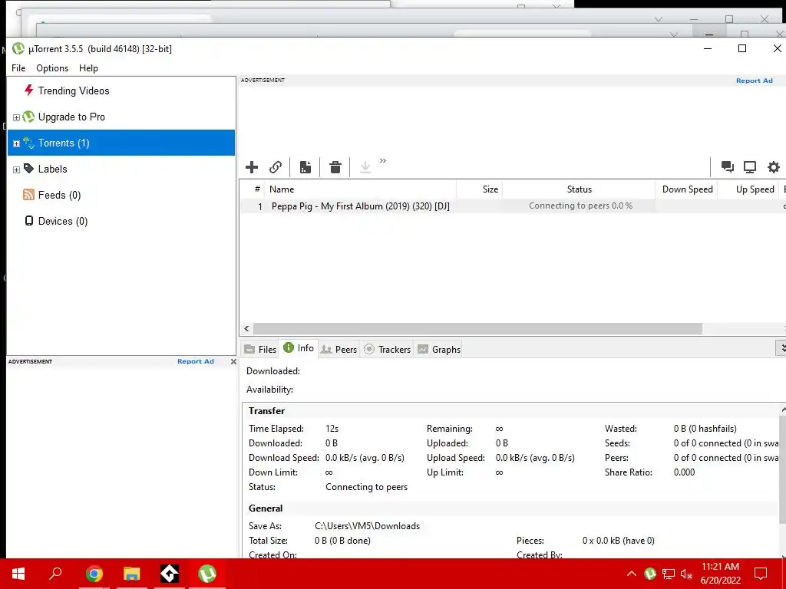Select the Peppa Pig torrent row
786x589 pixels.
click(x=513, y=206)
